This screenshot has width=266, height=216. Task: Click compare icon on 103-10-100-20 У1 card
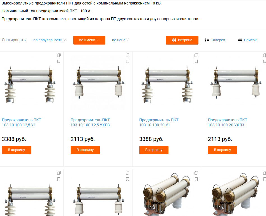196,55
